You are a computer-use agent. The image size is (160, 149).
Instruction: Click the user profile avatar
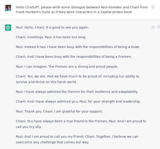[8, 8]
